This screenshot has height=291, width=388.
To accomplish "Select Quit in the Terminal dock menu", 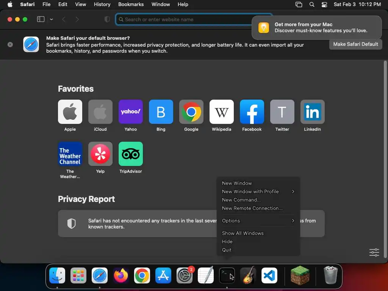I will click(x=258, y=250).
